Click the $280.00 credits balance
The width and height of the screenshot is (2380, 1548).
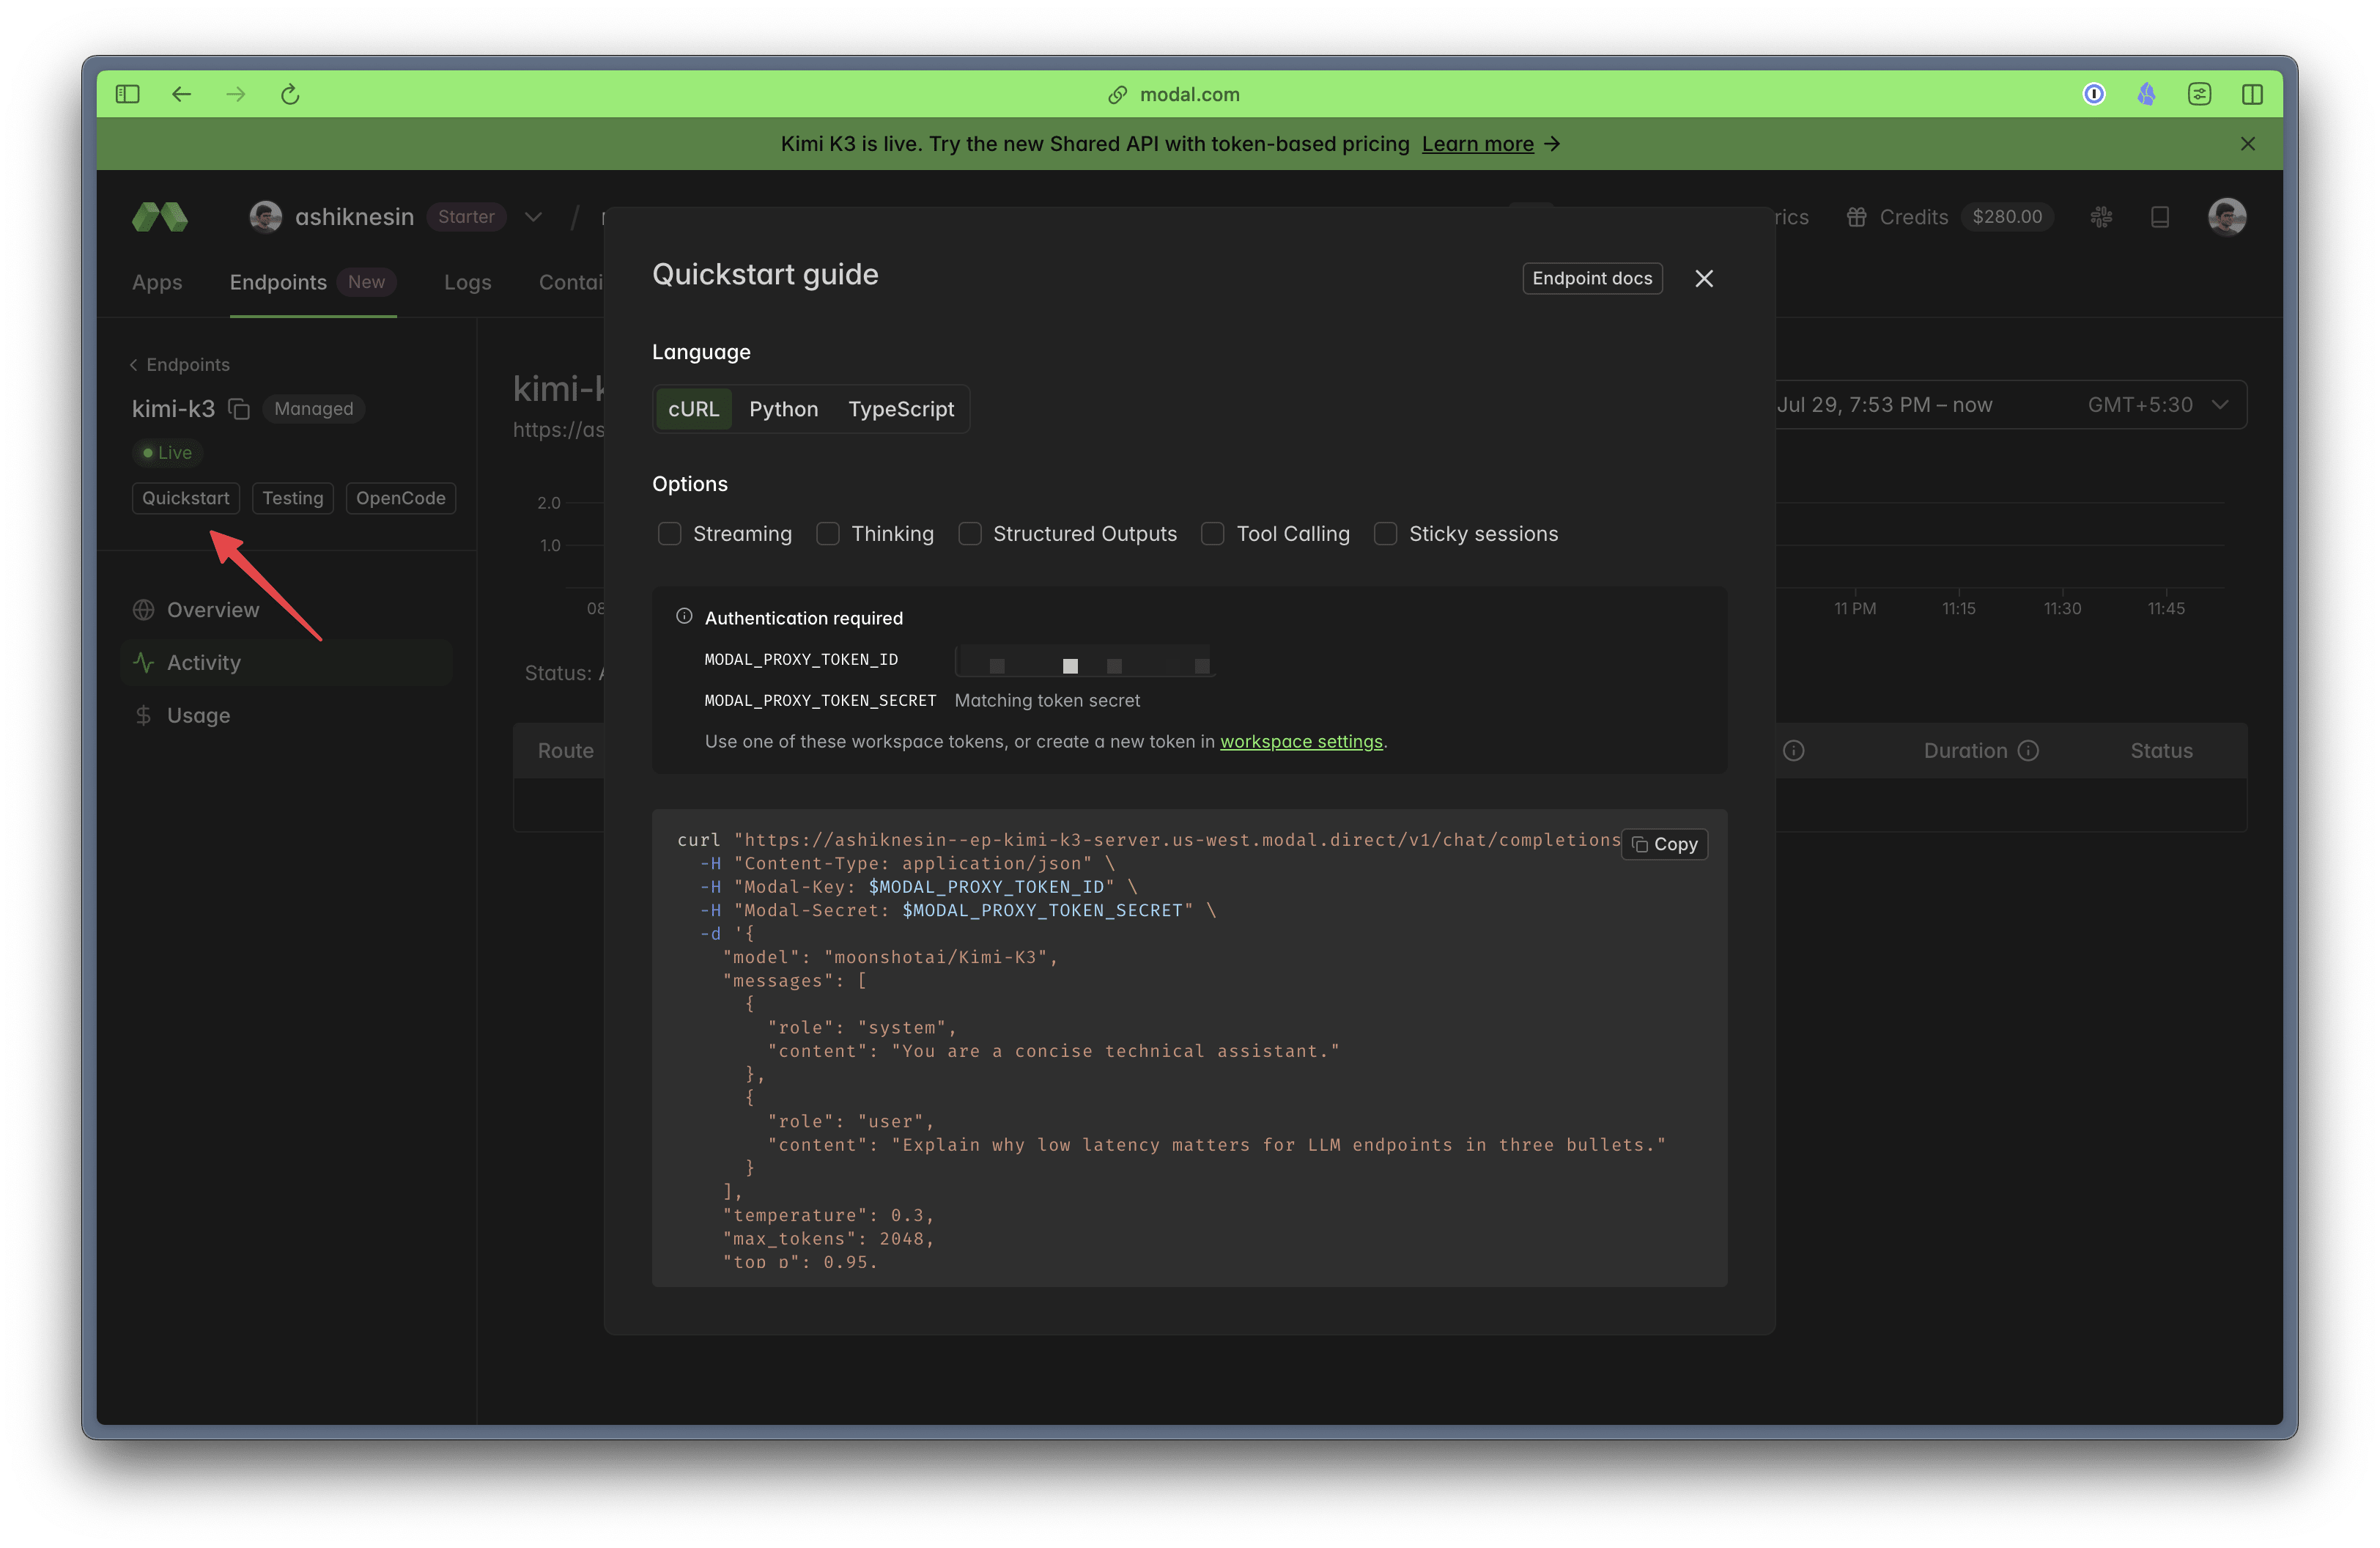[x=2007, y=217]
